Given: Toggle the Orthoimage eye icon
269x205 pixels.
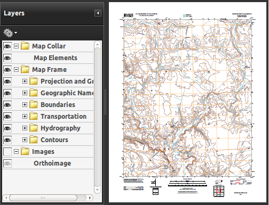Looking at the screenshot, I should [x=7, y=163].
